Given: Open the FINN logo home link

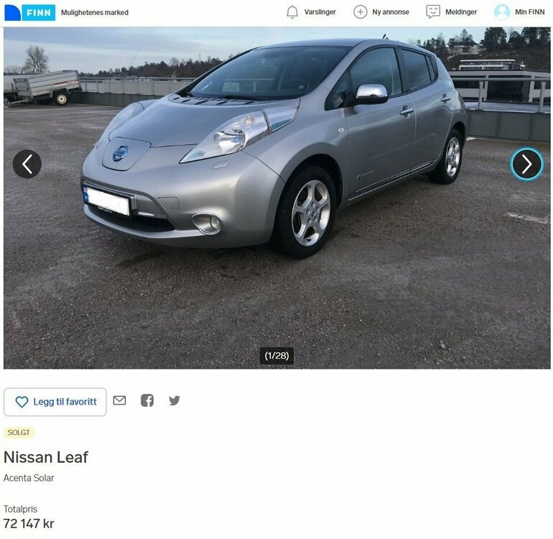Looking at the screenshot, I should click(x=30, y=13).
